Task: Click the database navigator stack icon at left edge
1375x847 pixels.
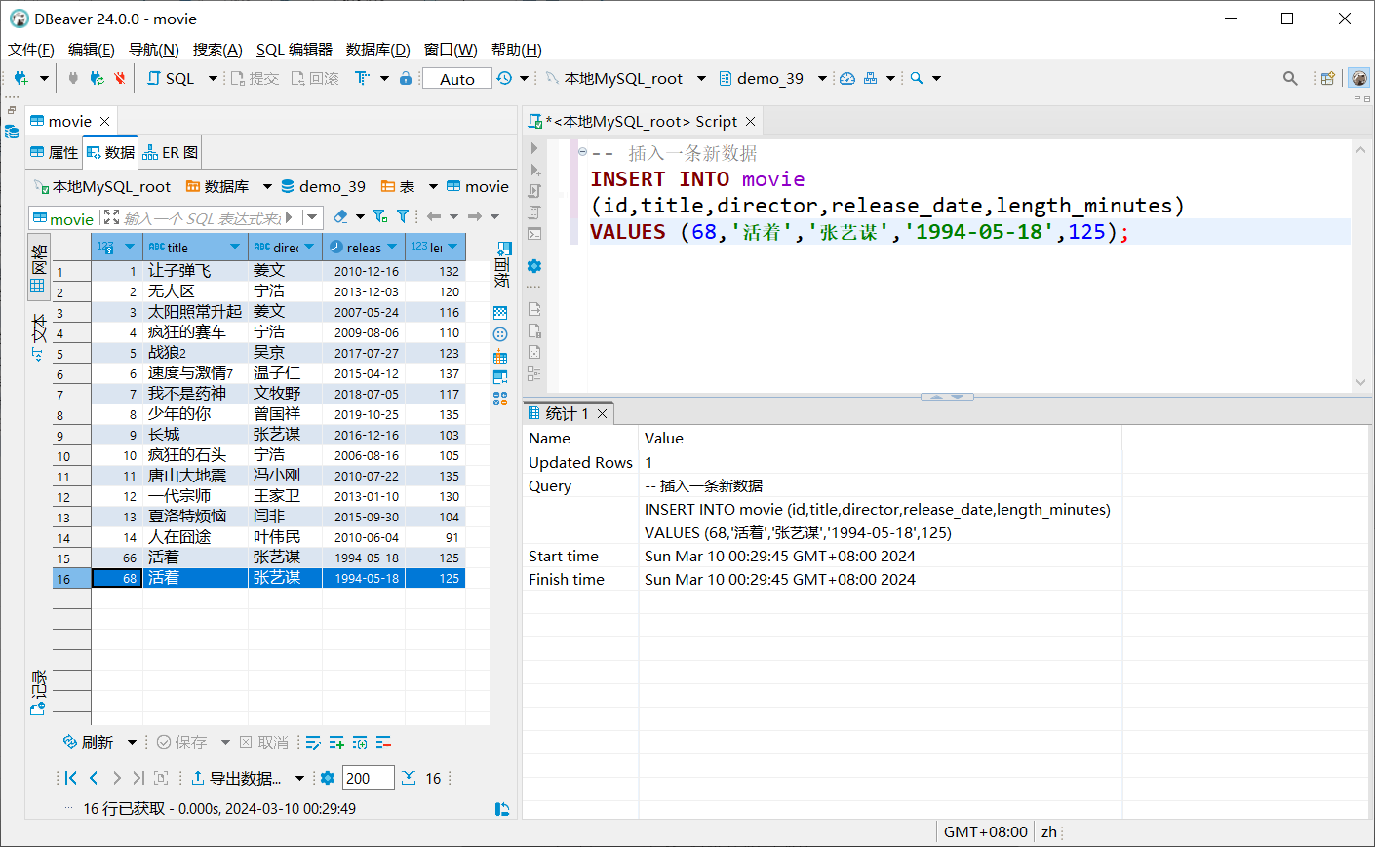Action: [x=12, y=132]
